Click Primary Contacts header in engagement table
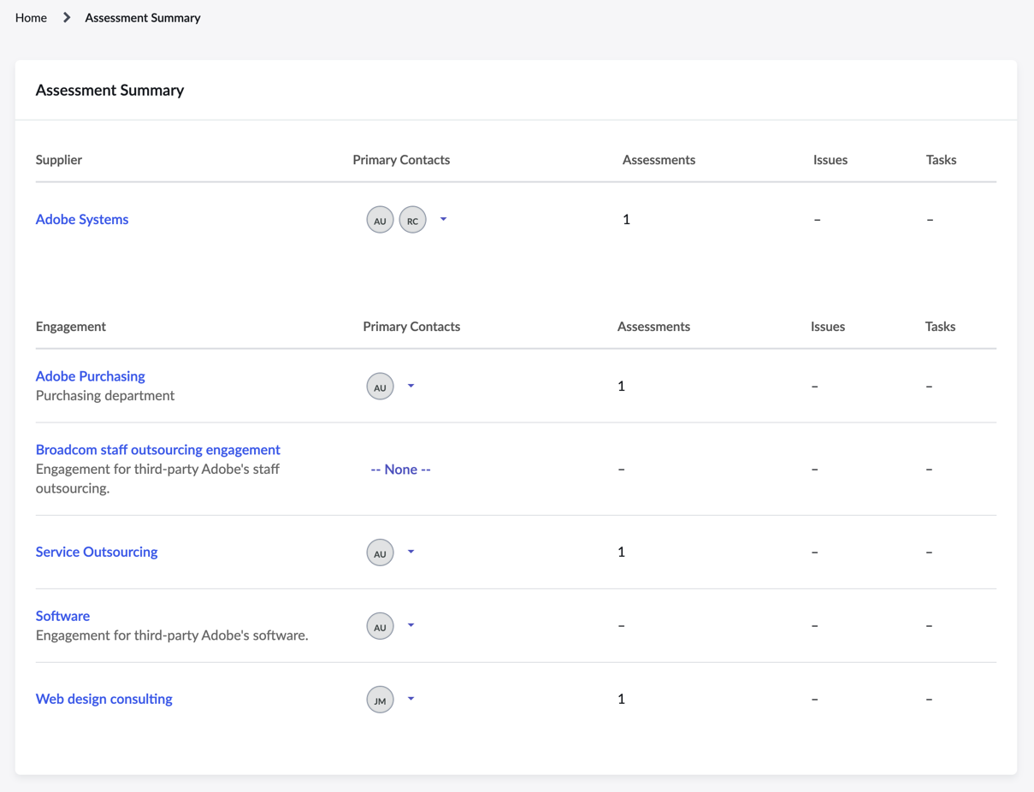This screenshot has width=1034, height=792. 411,326
